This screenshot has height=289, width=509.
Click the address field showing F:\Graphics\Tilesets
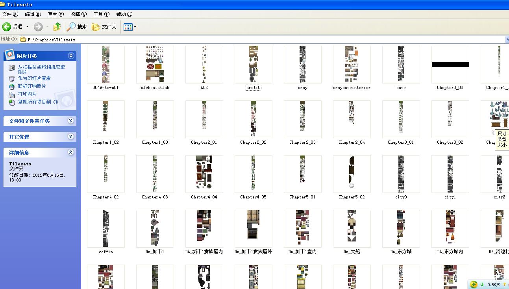(x=262, y=39)
